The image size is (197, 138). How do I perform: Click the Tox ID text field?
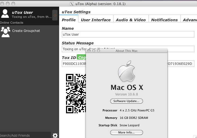click(128, 64)
